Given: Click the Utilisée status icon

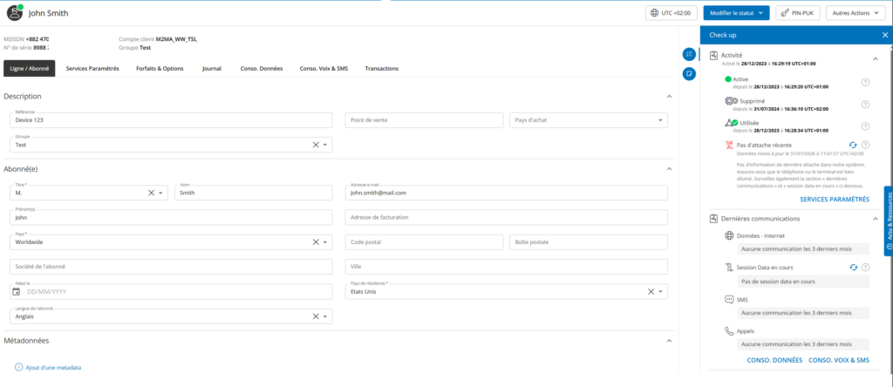Looking at the screenshot, I should (732, 122).
